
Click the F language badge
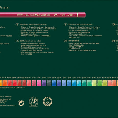click(17, 25)
